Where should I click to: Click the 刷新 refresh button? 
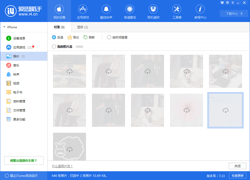[x=89, y=37]
